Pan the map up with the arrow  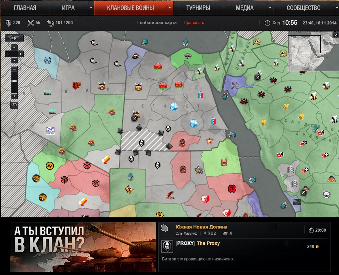[x=14, y=47]
